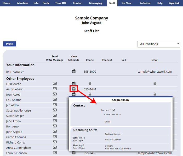Click the Aaron Abson name in list
Viewport: 183px width, 156px height.
pyautogui.click(x=15, y=89)
